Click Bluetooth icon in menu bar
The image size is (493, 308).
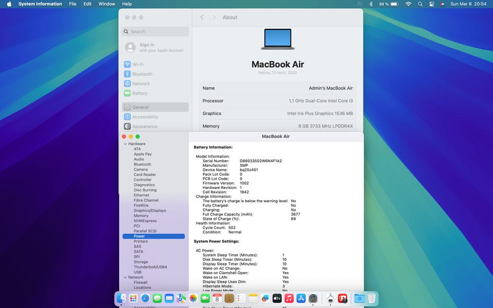coord(371,4)
